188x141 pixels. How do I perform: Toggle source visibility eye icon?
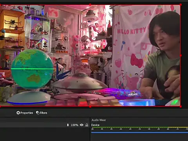point(81,125)
